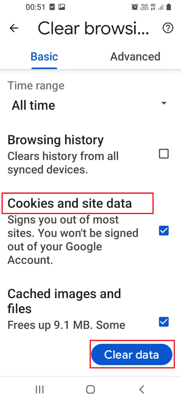Tap the Android back navigation chevron
The image size is (181, 402).
(142, 389)
